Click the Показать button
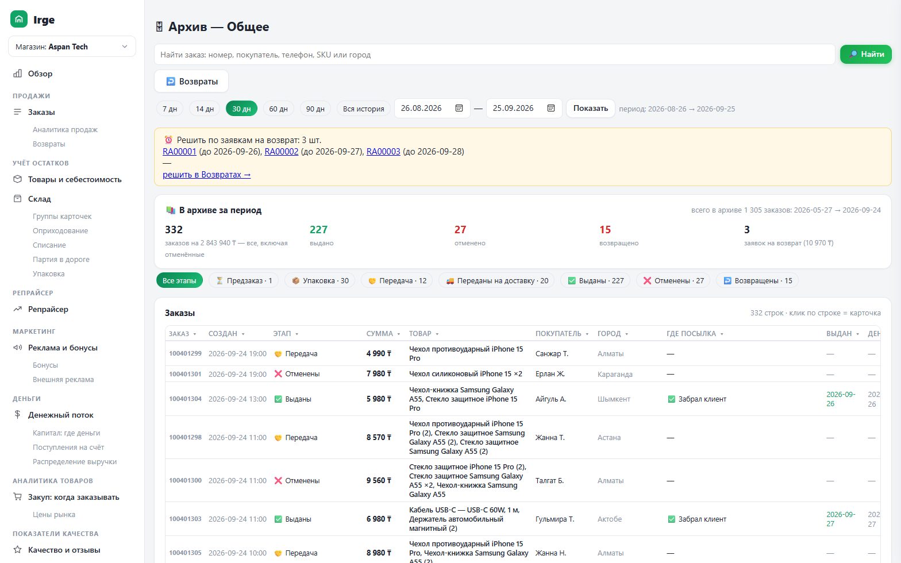 point(591,108)
